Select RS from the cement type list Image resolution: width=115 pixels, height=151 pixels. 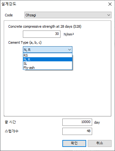(x=48, y=55)
